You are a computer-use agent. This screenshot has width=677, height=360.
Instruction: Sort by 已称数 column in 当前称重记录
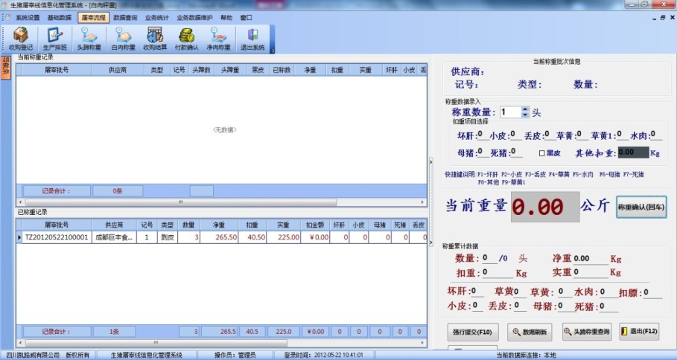[x=282, y=70]
